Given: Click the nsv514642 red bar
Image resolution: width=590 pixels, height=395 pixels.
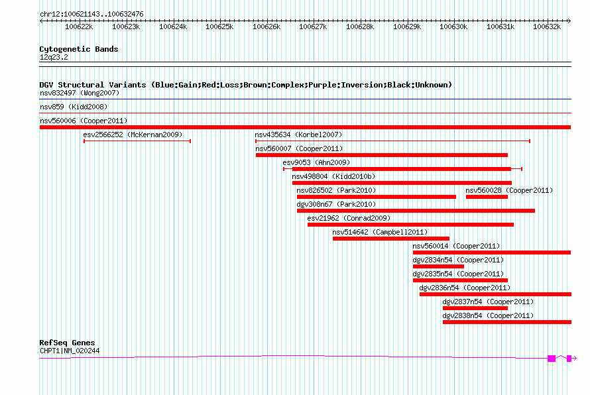Looking at the screenshot, I should click(x=391, y=239).
